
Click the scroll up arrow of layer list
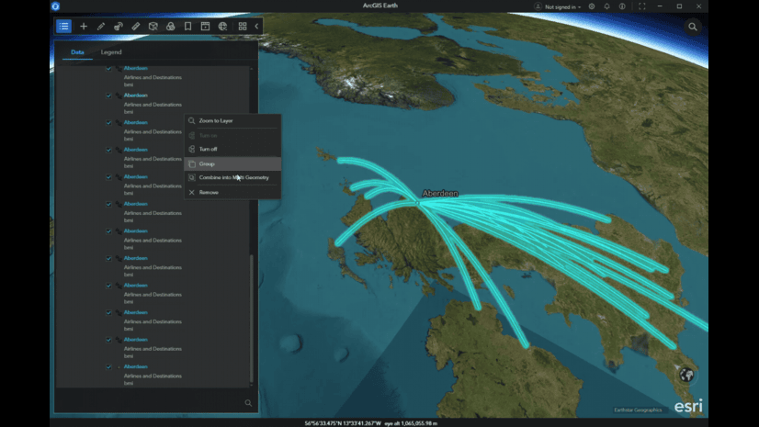tap(251, 69)
